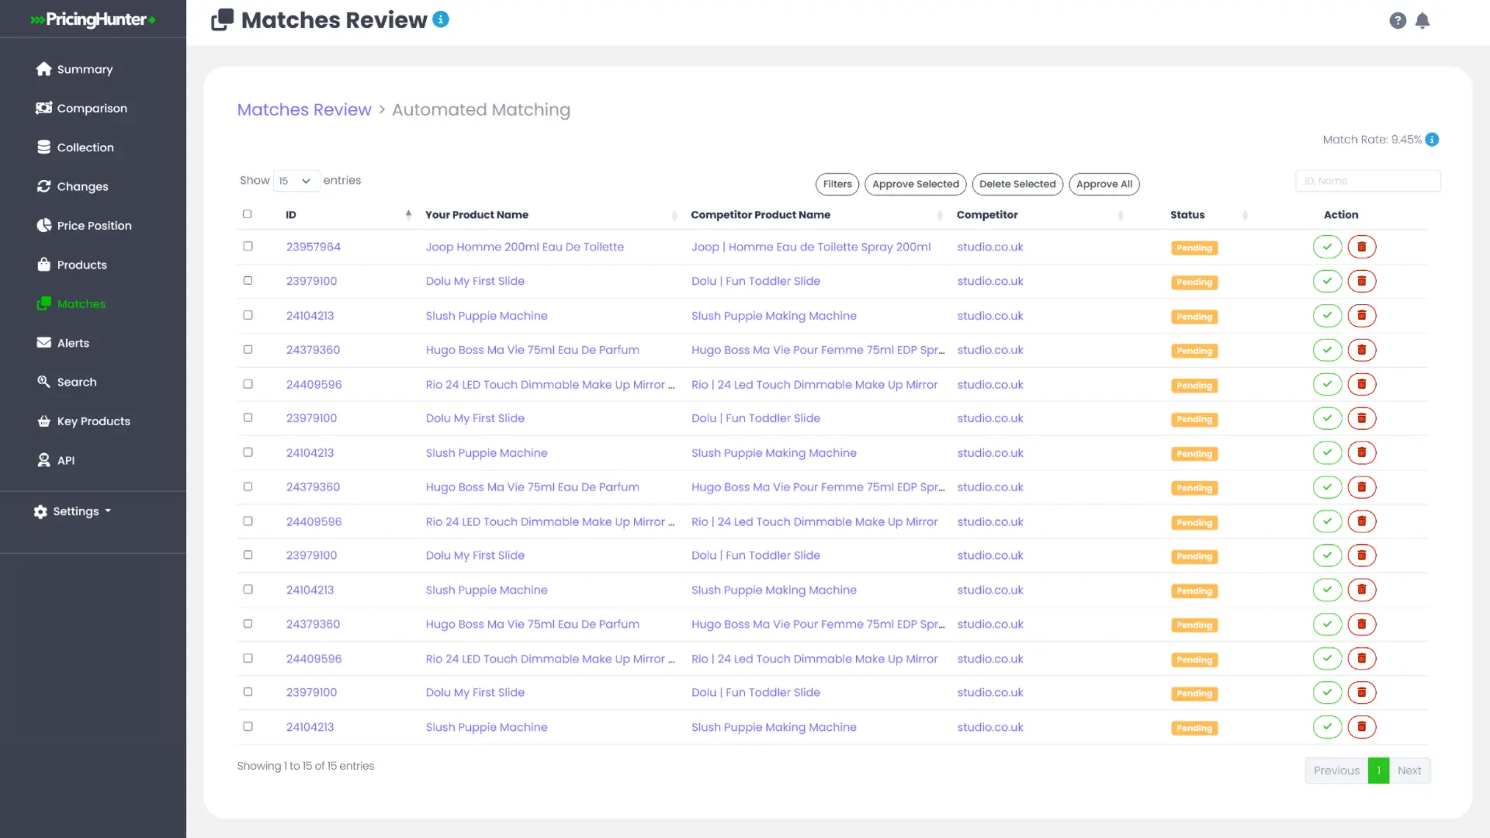Select checkbox for row ID 24409596 first occurrence
The image size is (1490, 838).
pyautogui.click(x=248, y=383)
